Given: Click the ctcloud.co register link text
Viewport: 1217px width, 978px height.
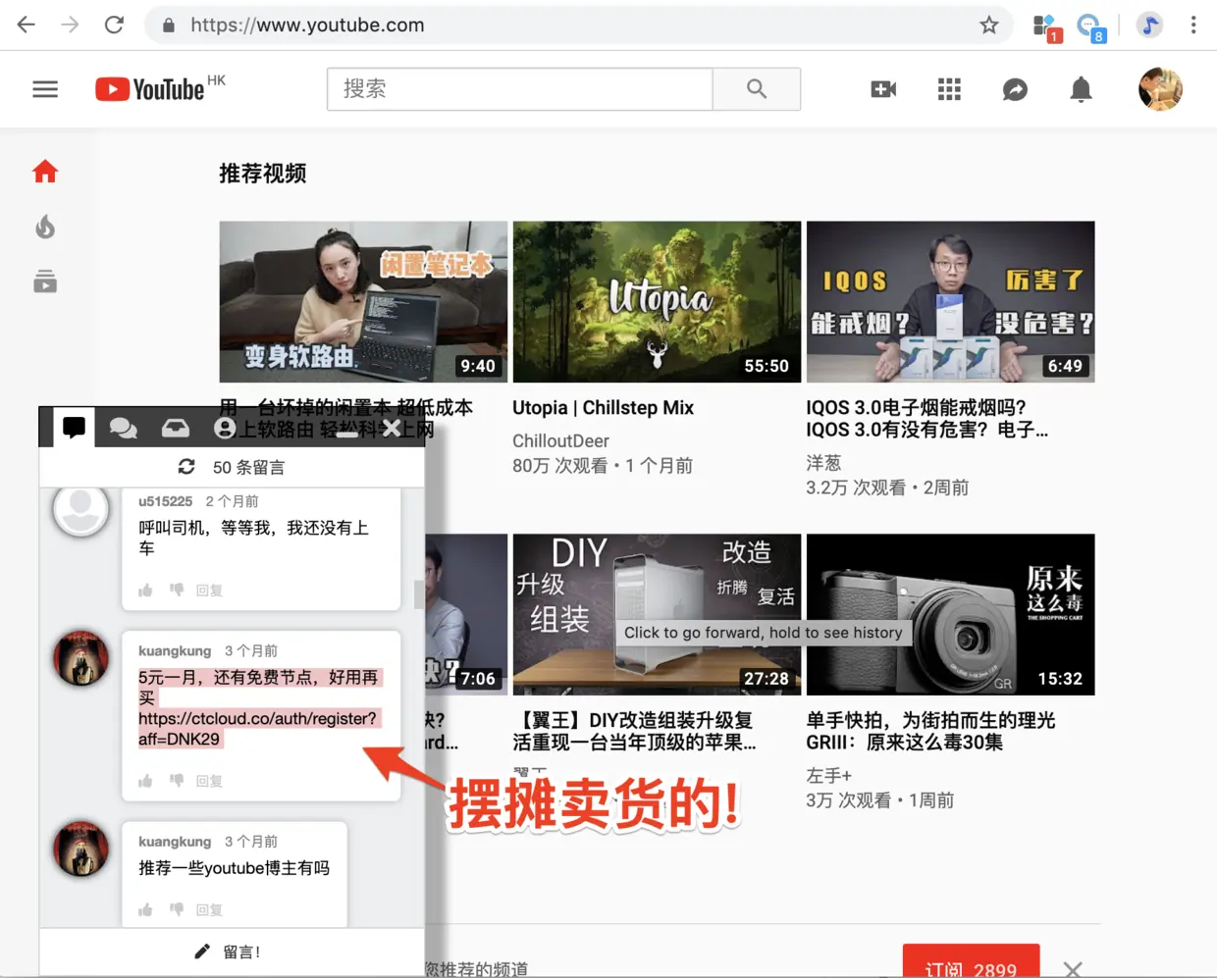Looking at the screenshot, I should coord(257,728).
